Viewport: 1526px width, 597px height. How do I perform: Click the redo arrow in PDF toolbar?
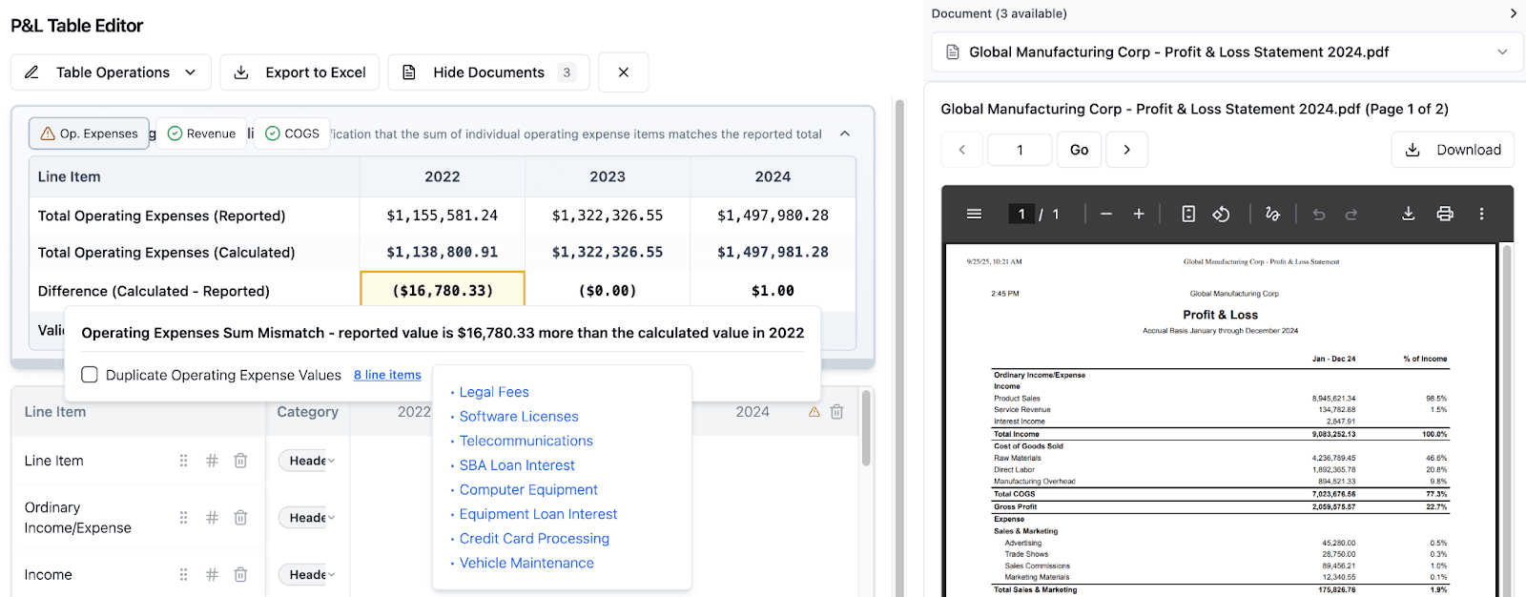tap(1351, 215)
